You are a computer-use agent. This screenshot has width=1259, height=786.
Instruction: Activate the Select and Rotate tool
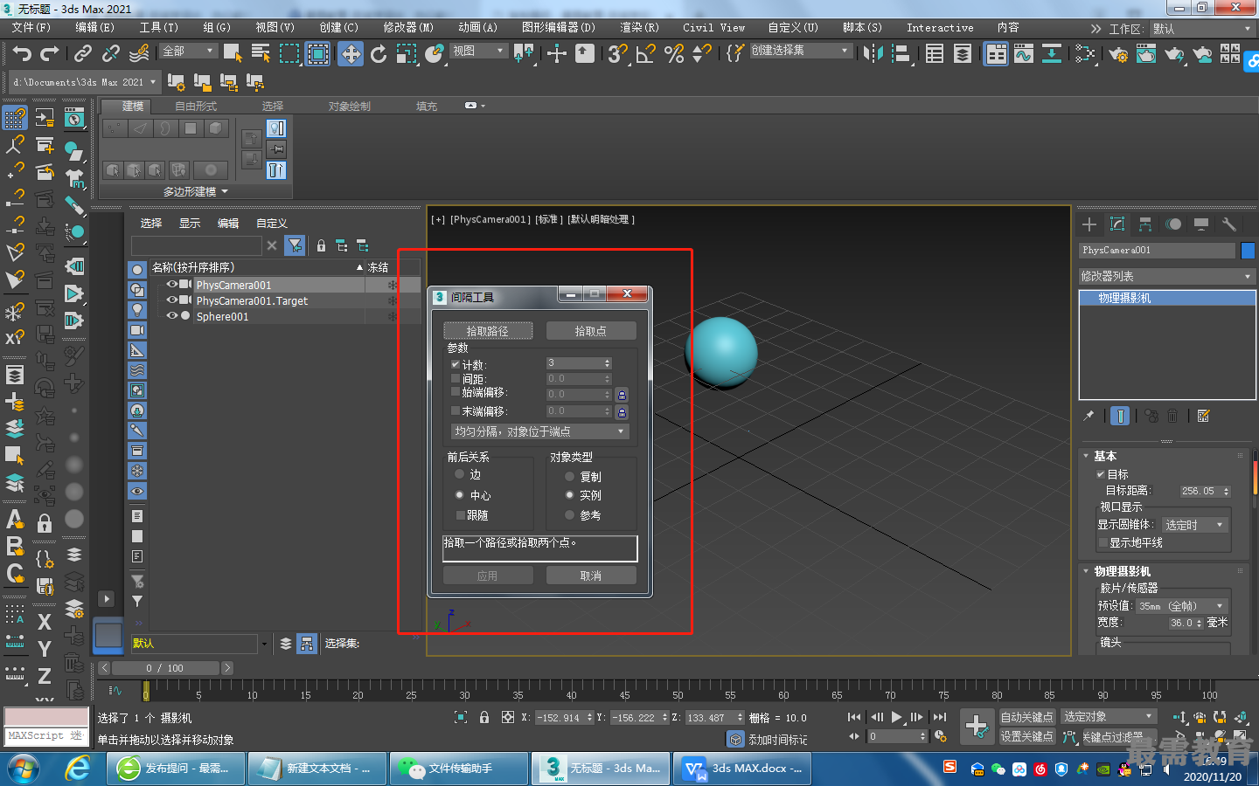click(x=379, y=54)
